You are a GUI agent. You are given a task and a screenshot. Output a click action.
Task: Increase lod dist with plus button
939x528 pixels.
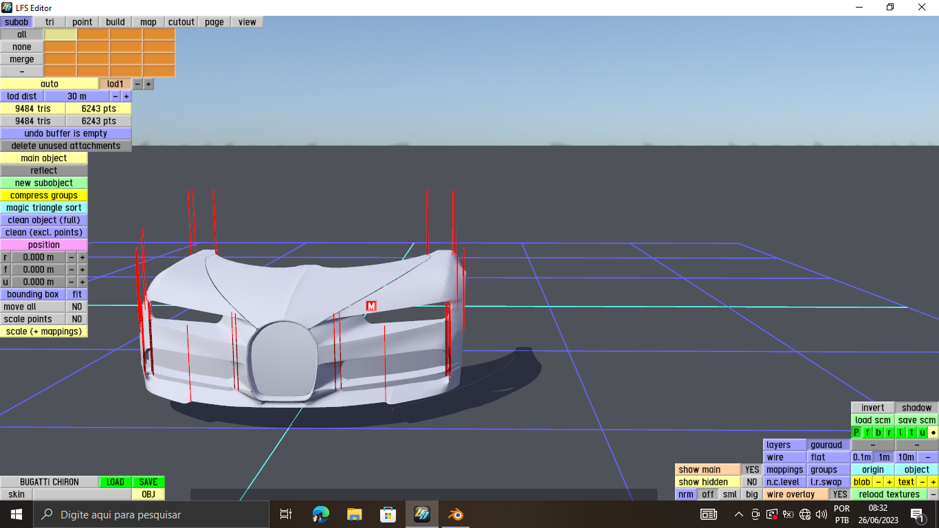(126, 96)
